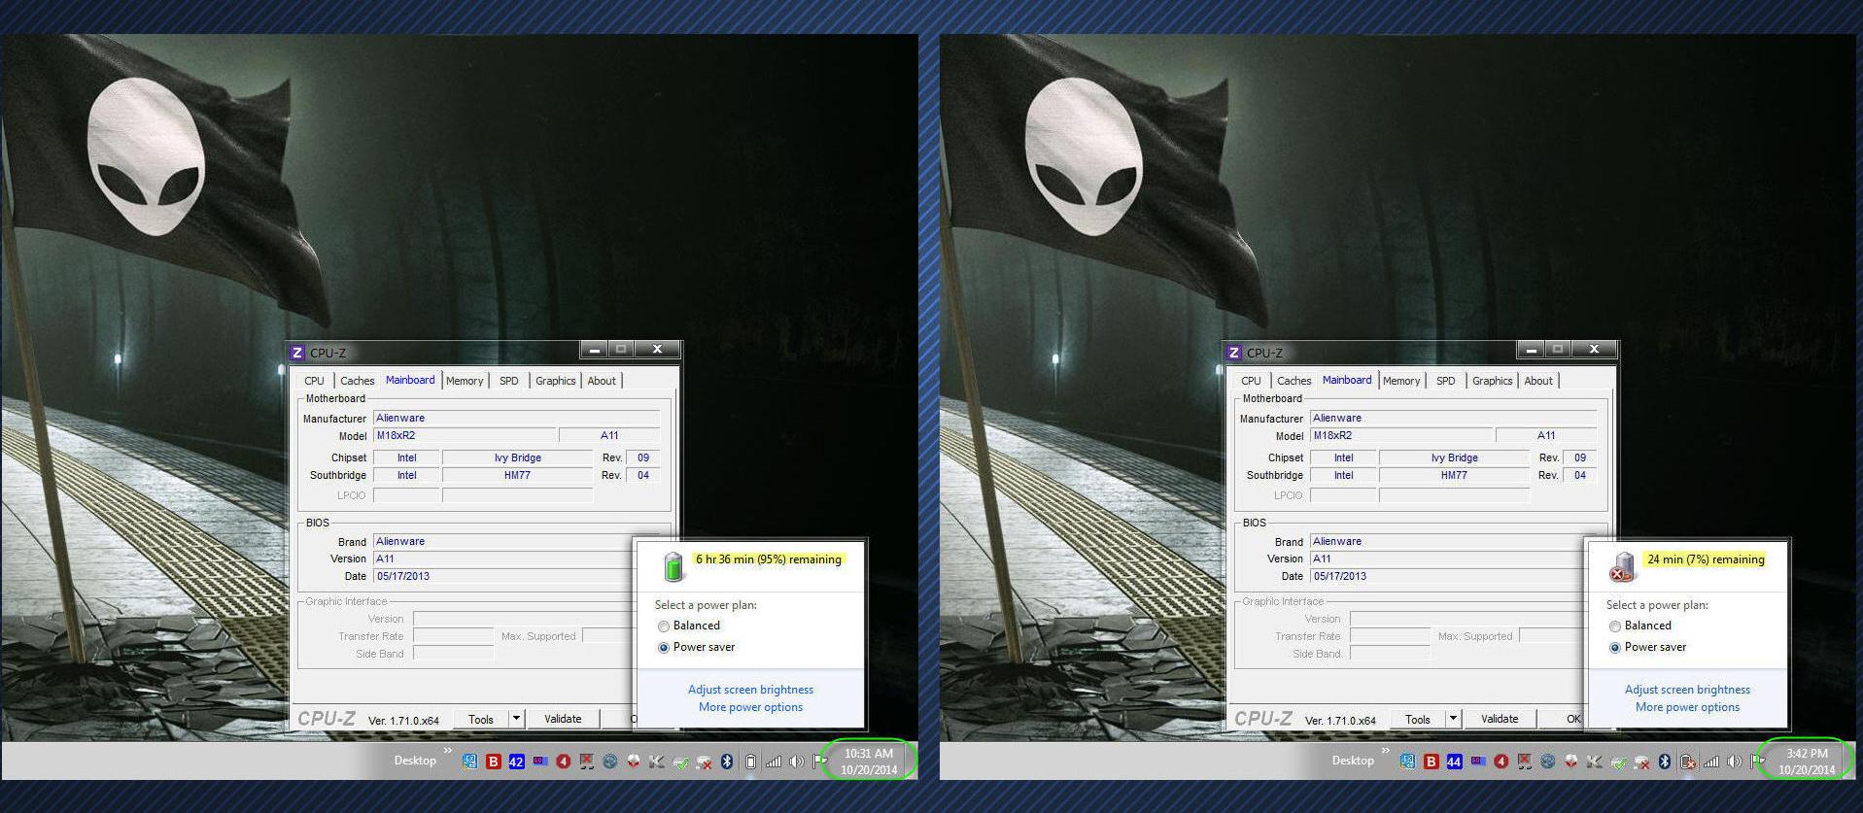Choose Balanced plan in the 7% remaining popup

tap(1615, 627)
